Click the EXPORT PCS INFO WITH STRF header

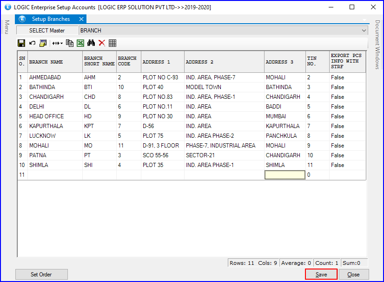[x=348, y=62]
